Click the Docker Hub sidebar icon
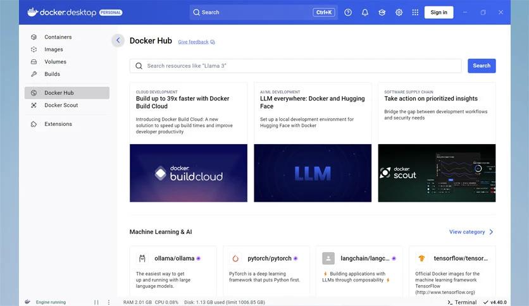This screenshot has height=306, width=529. click(34, 93)
